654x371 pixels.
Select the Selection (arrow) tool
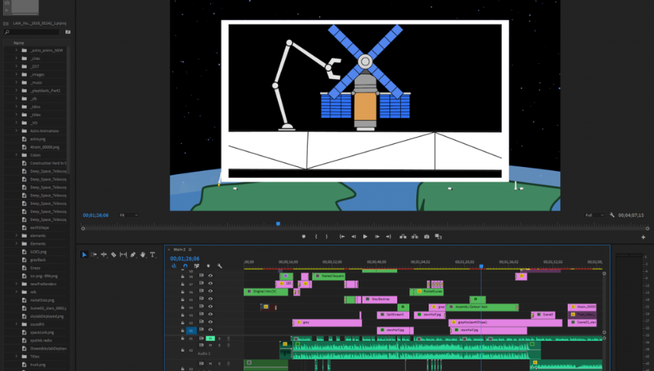coord(85,255)
